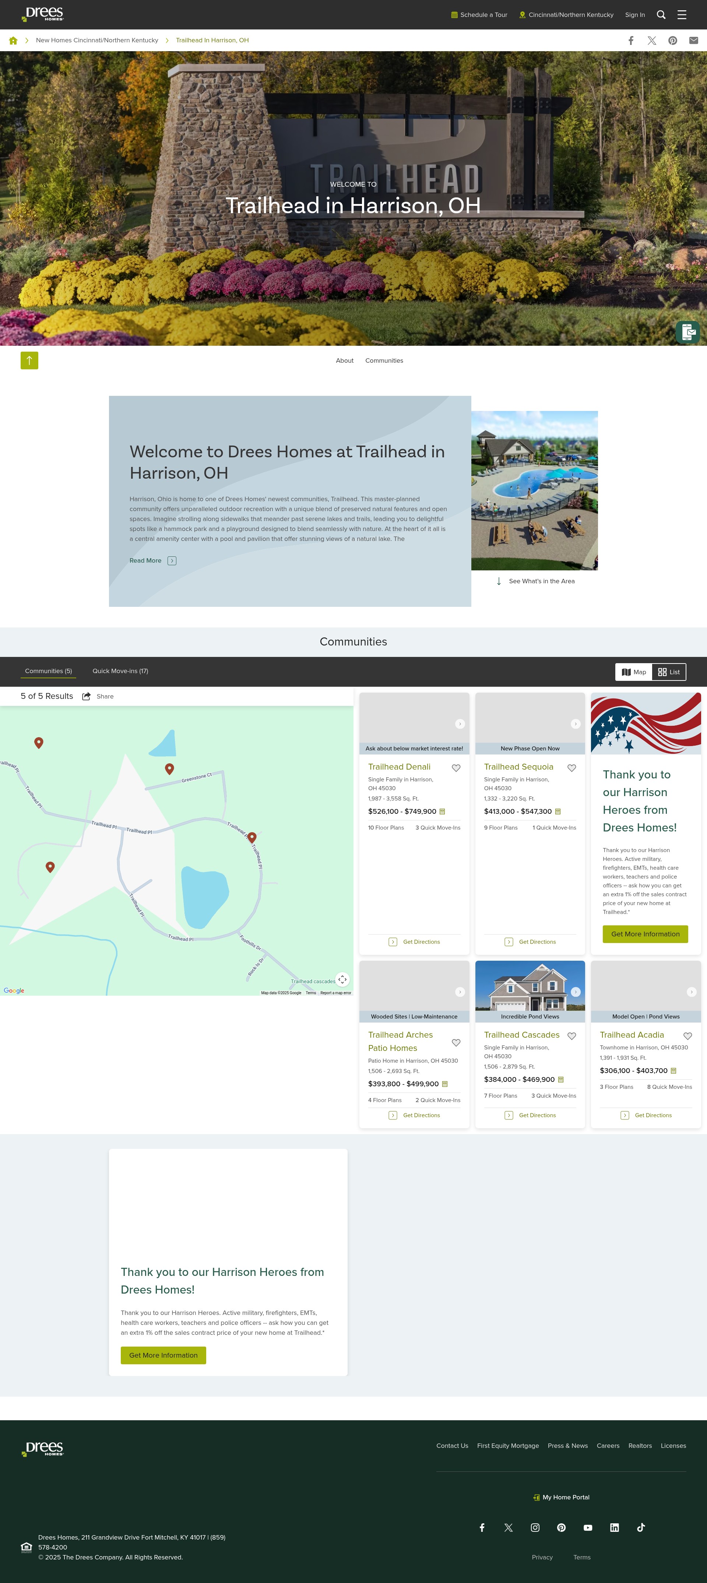
Task: Click Get More Information in Heroes card
Action: click(645, 934)
